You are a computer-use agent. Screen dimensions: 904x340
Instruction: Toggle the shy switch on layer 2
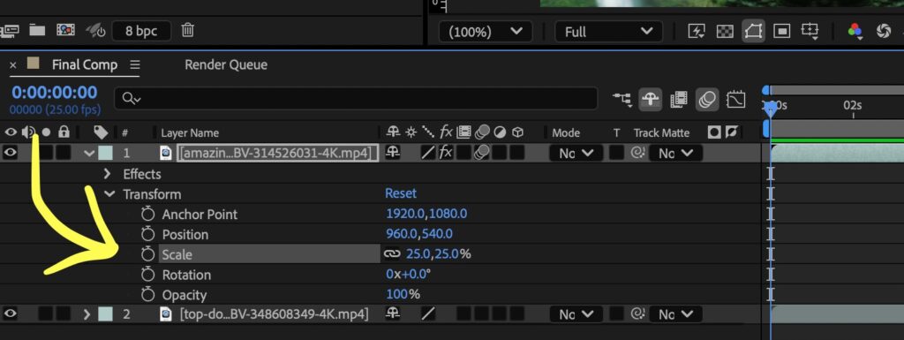pos(393,314)
